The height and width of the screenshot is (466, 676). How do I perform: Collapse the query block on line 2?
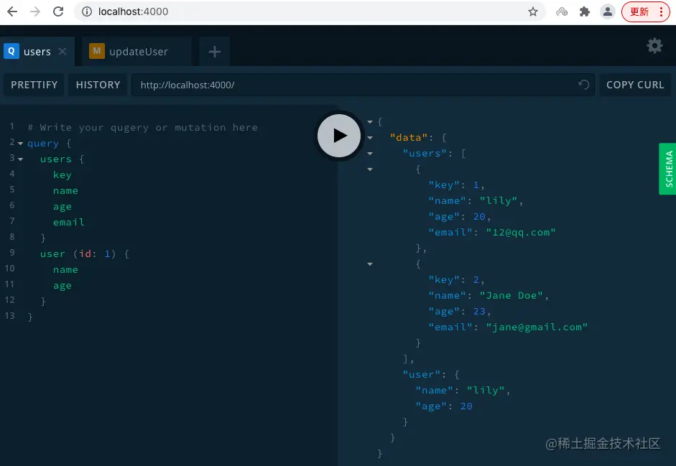click(20, 144)
